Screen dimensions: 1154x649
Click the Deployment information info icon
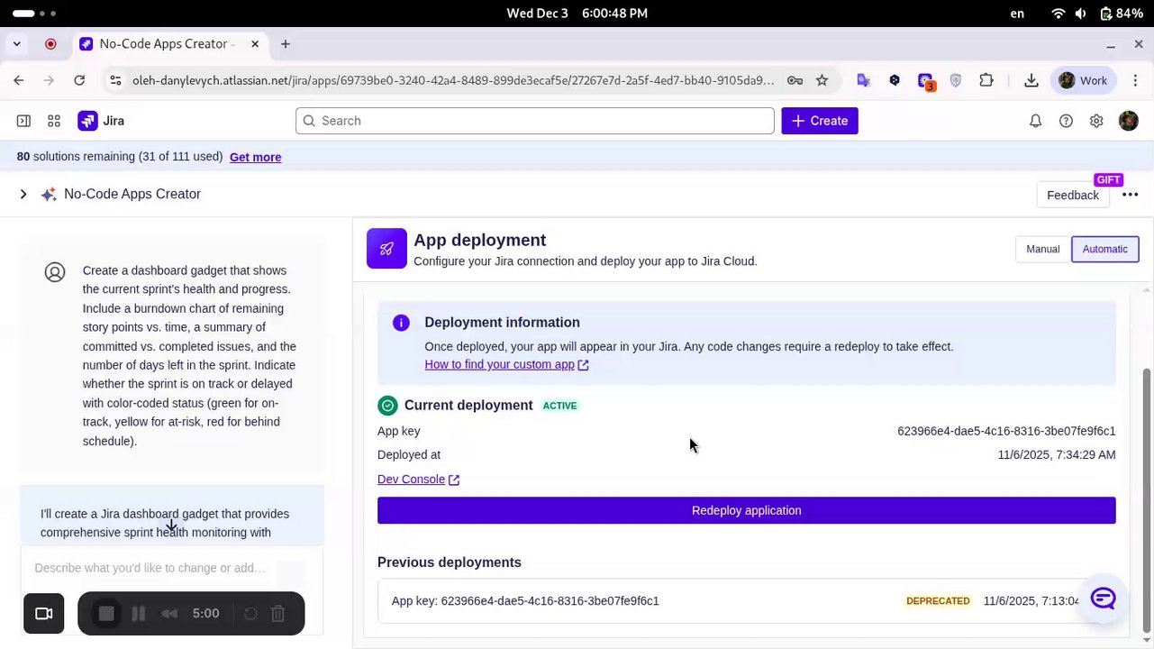[x=401, y=323]
